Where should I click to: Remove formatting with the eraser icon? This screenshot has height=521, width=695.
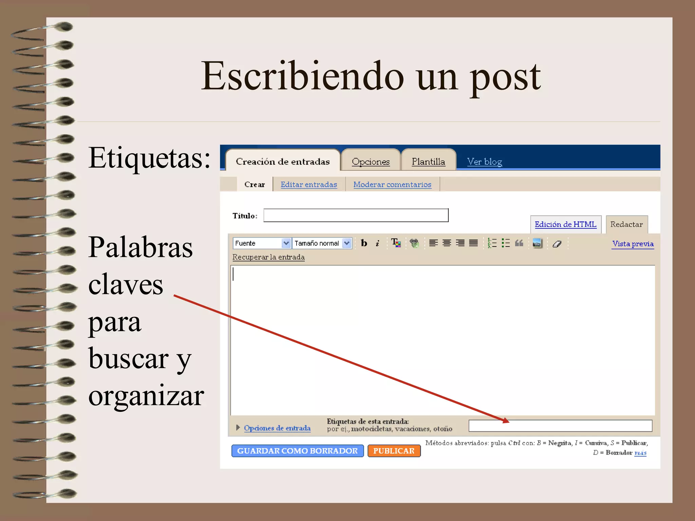coord(557,244)
